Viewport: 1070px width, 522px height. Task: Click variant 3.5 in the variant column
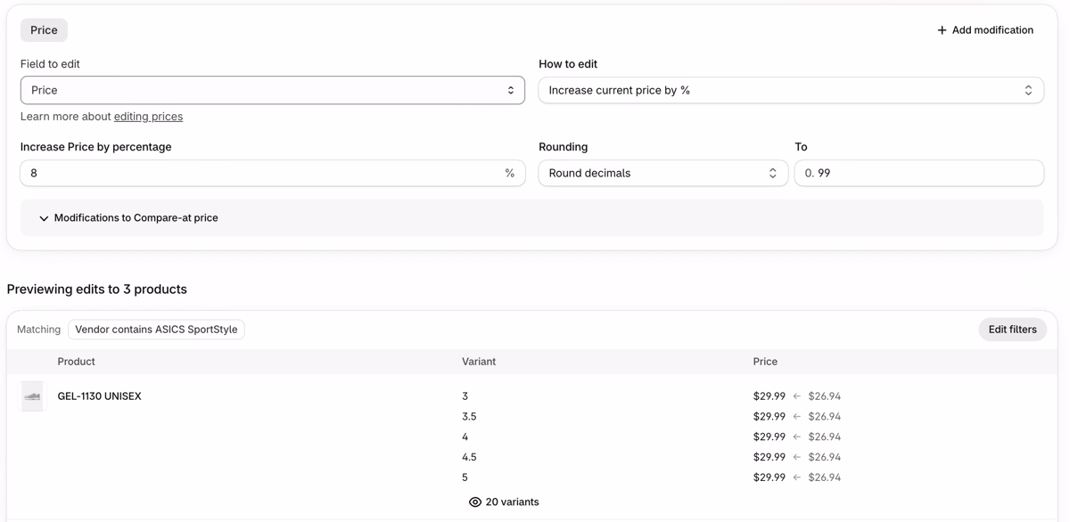click(x=469, y=417)
